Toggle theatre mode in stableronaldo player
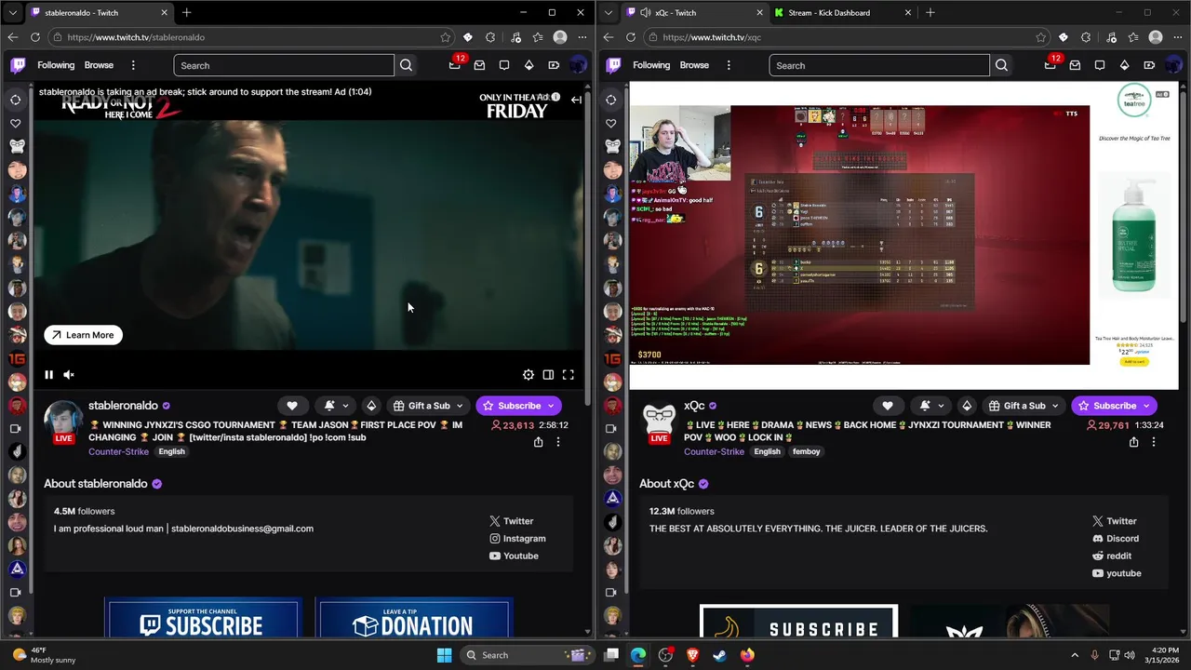 click(x=548, y=374)
